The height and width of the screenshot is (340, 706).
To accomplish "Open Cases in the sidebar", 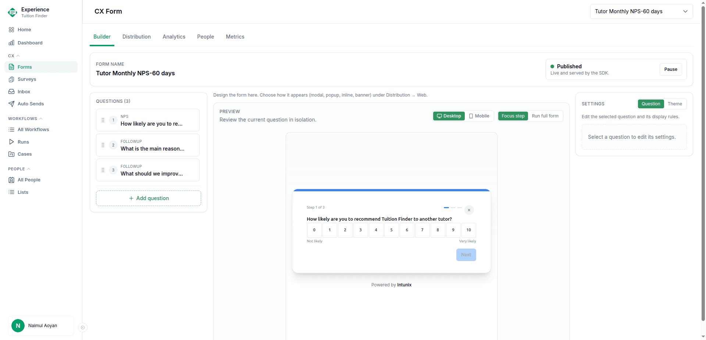I will coord(41,154).
